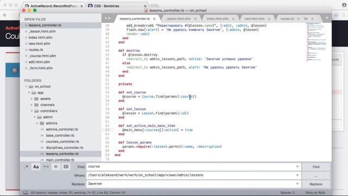Close the routes.rb editor tab
Image resolution: width=348 pixels, height=196 pixels.
(299, 19)
